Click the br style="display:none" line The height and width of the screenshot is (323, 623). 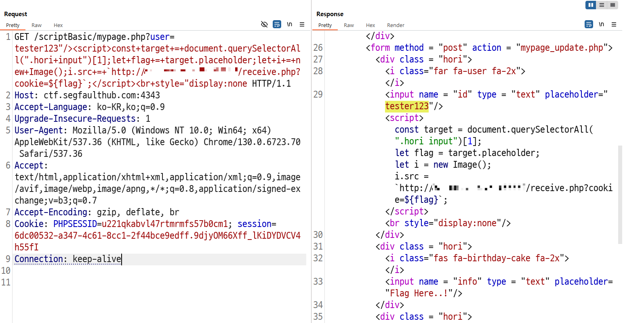pyautogui.click(x=448, y=223)
